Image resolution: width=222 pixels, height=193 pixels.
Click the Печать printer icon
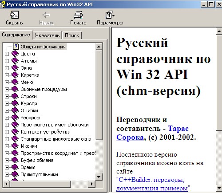point(78,15)
